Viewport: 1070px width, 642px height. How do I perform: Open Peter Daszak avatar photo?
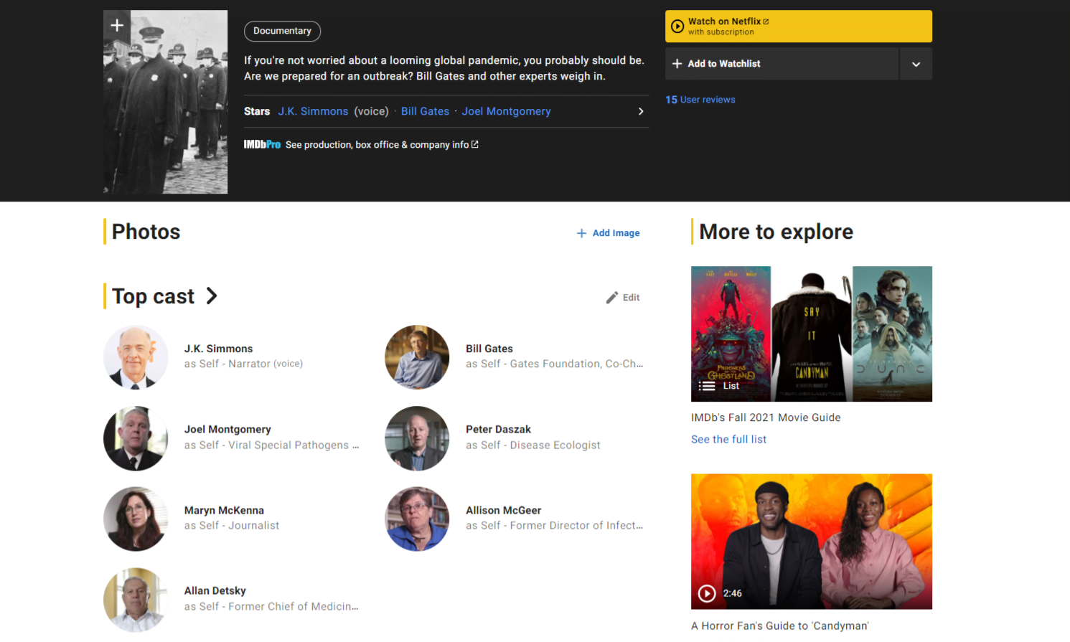coord(417,438)
